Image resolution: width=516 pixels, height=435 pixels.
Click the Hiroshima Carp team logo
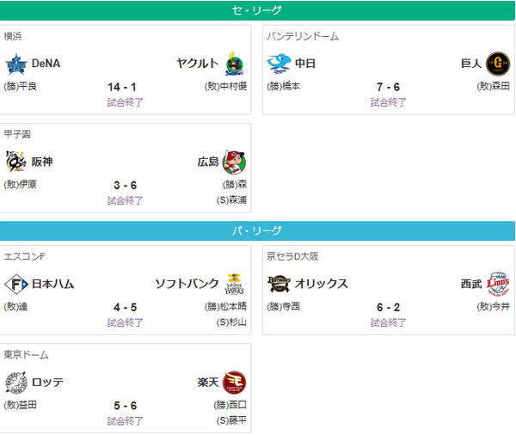[x=234, y=162]
